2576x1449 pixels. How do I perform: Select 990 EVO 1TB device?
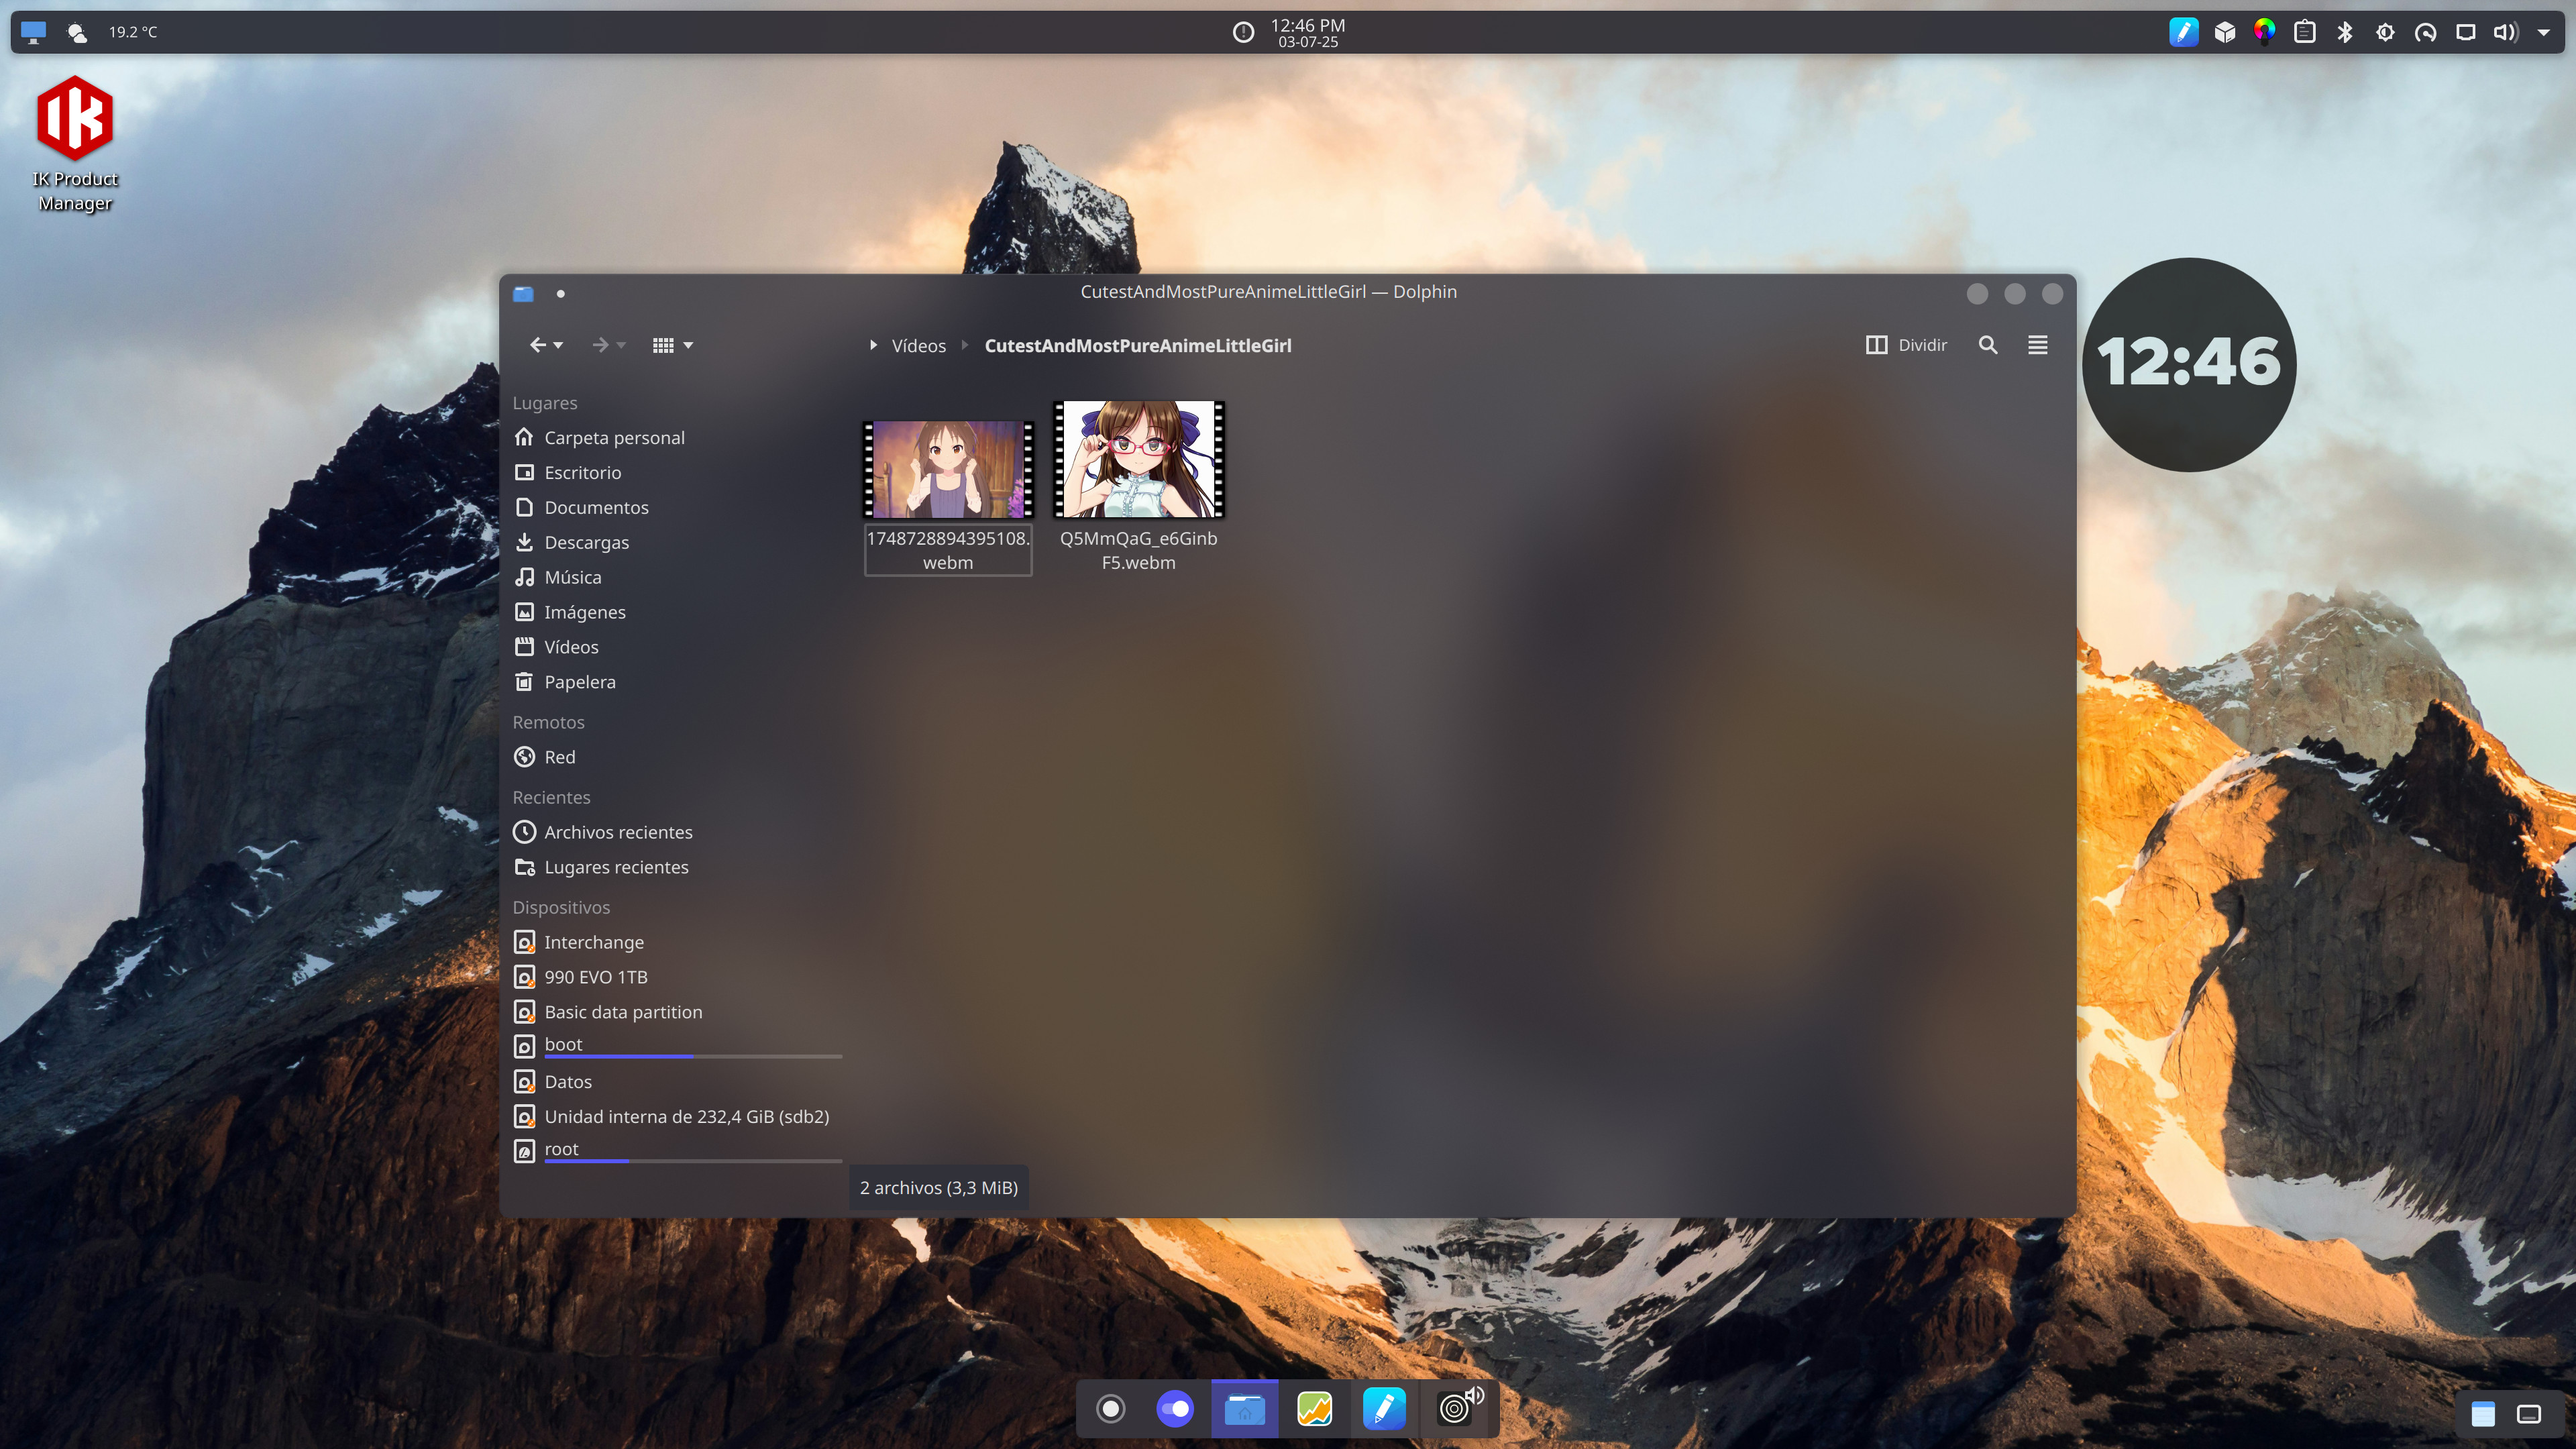676,977
